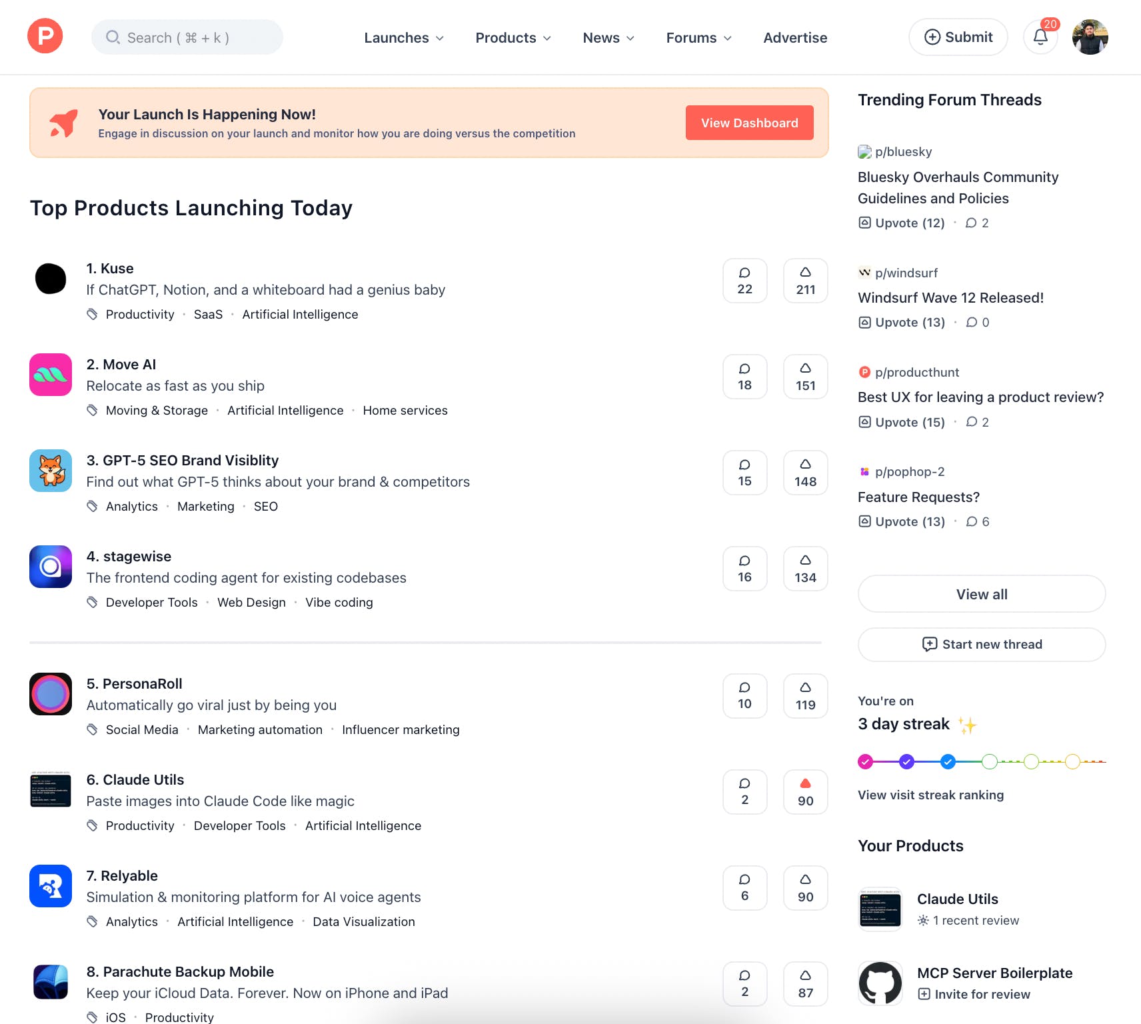Select the Data Visualization tag
This screenshot has width=1141, height=1024.
[364, 921]
